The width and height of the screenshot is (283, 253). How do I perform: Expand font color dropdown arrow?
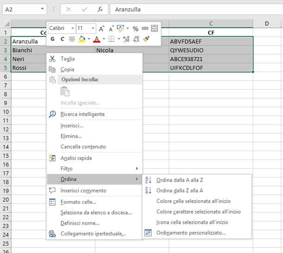(104, 39)
